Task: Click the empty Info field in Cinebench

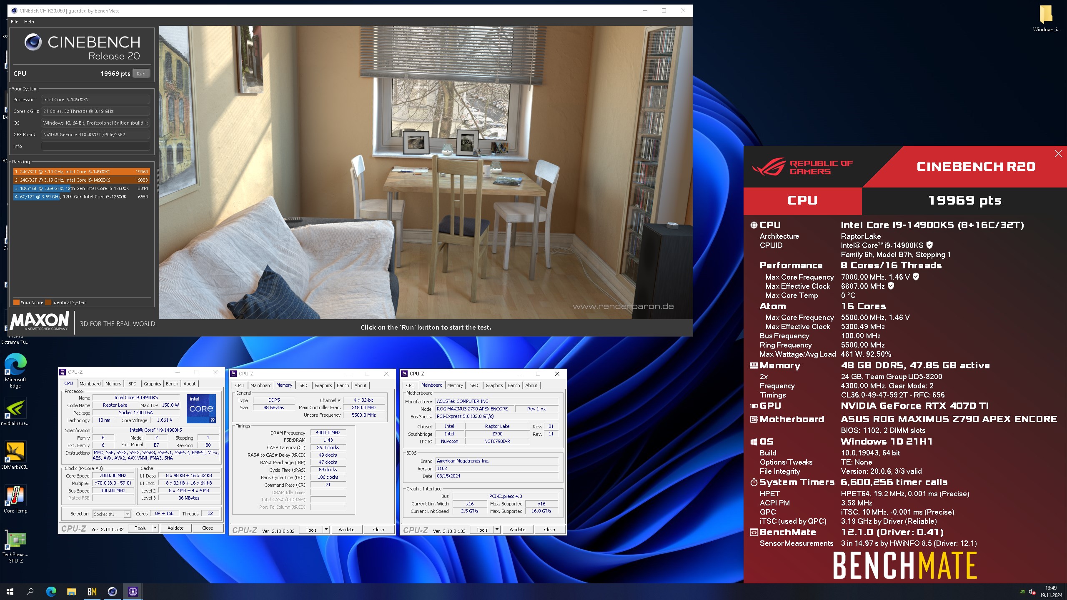Action: pyautogui.click(x=95, y=146)
